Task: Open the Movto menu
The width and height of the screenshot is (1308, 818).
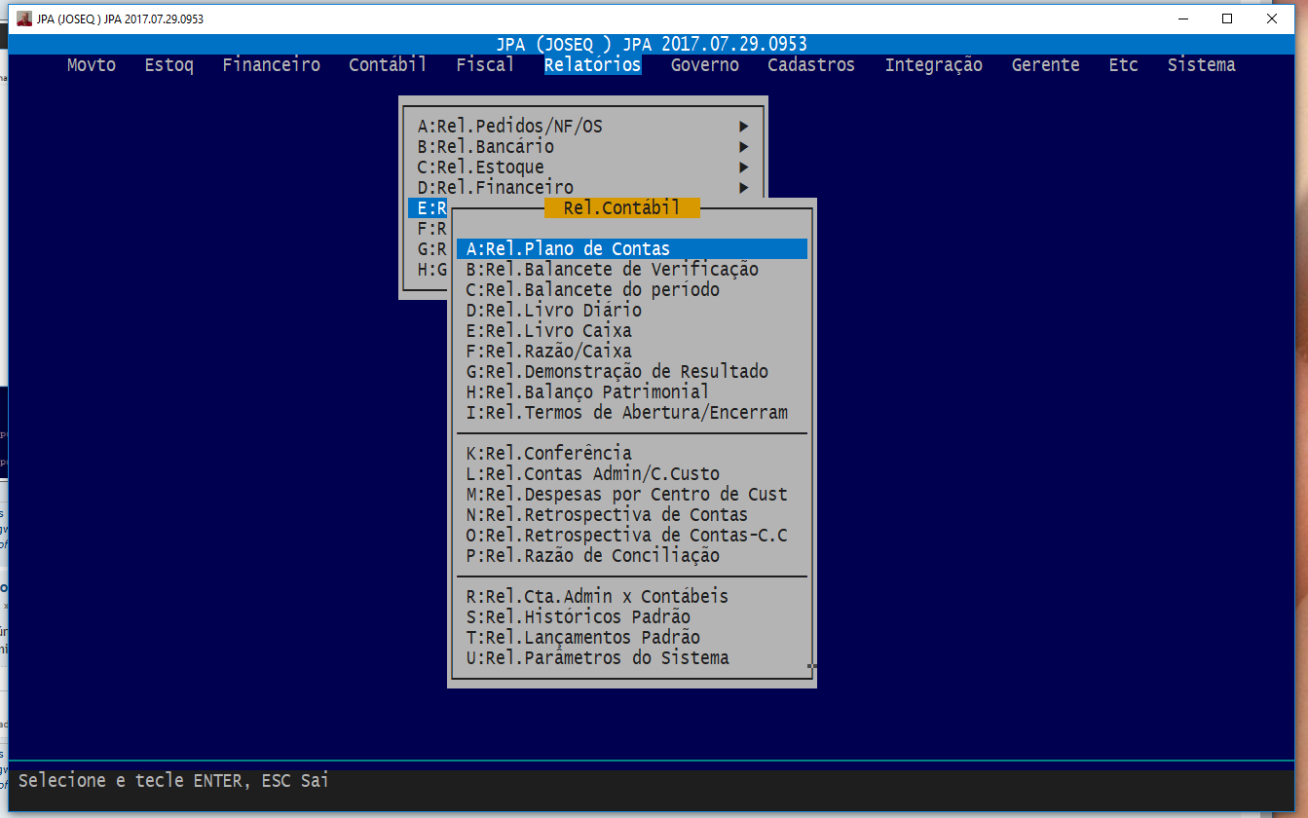Action: (92, 65)
